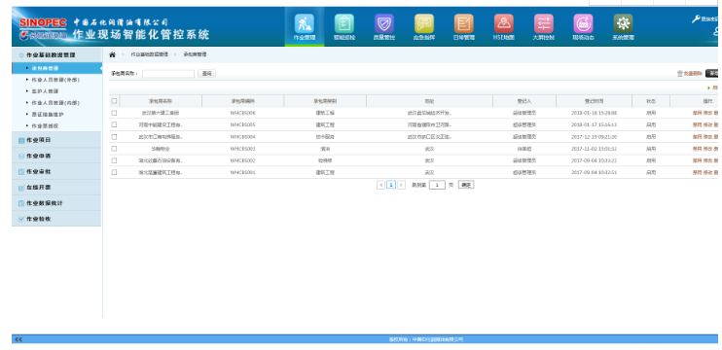Click the 承包商编码 column header
This screenshot has width=722, height=350.
(242, 101)
